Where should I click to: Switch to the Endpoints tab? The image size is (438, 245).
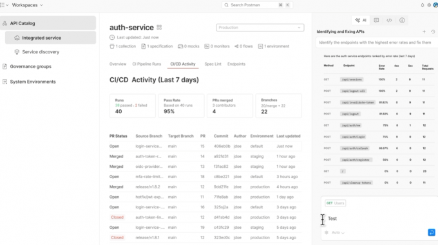coord(236,64)
